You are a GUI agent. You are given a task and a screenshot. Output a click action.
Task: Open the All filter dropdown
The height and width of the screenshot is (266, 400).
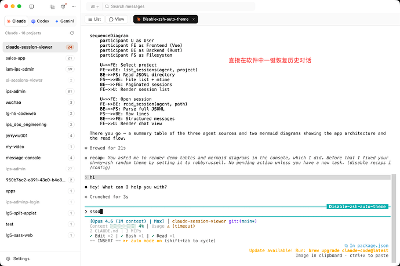pyautogui.click(x=94, y=6)
